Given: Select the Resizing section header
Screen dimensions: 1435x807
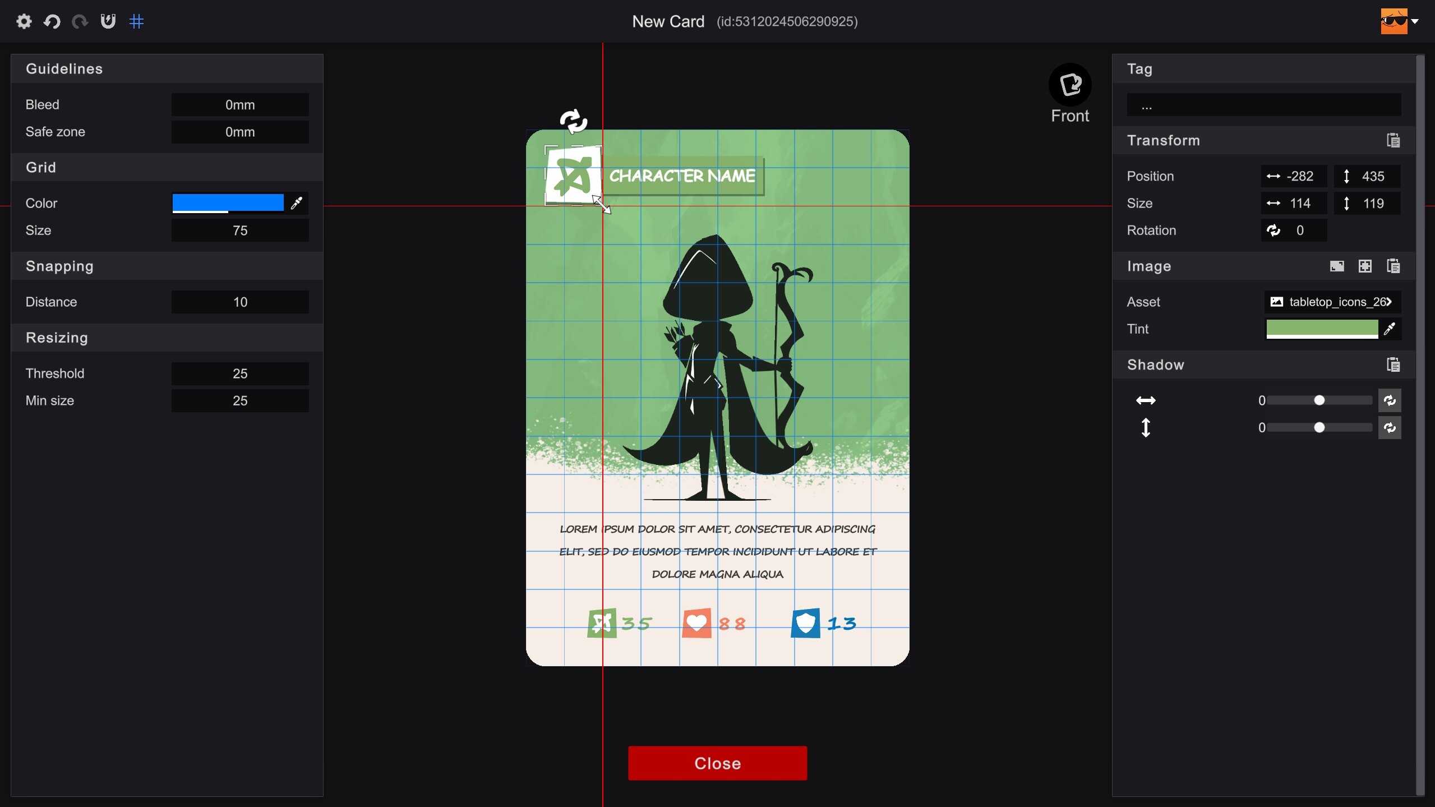Looking at the screenshot, I should [57, 338].
